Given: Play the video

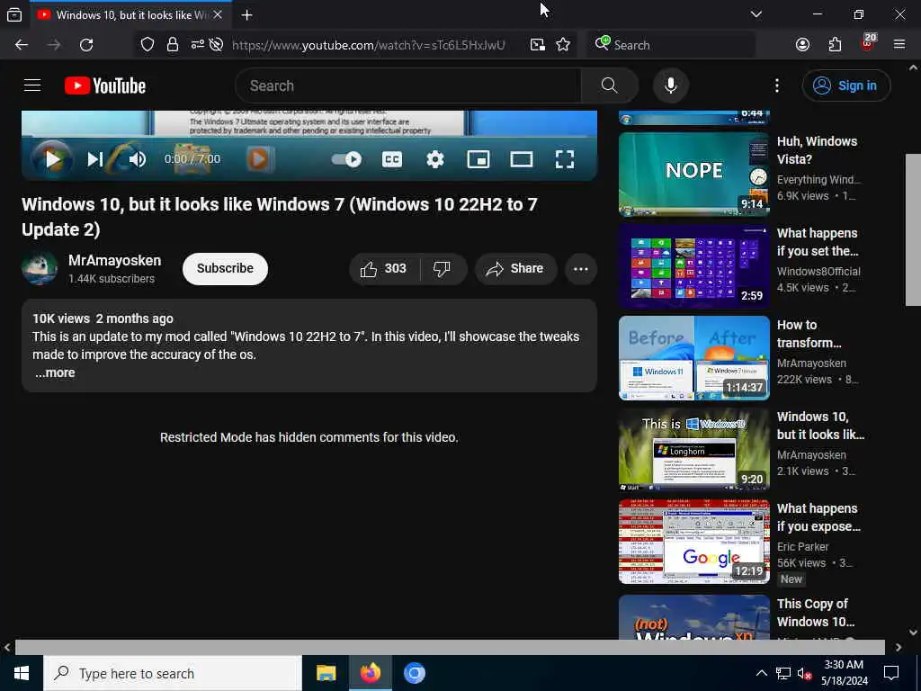Looking at the screenshot, I should coord(52,159).
